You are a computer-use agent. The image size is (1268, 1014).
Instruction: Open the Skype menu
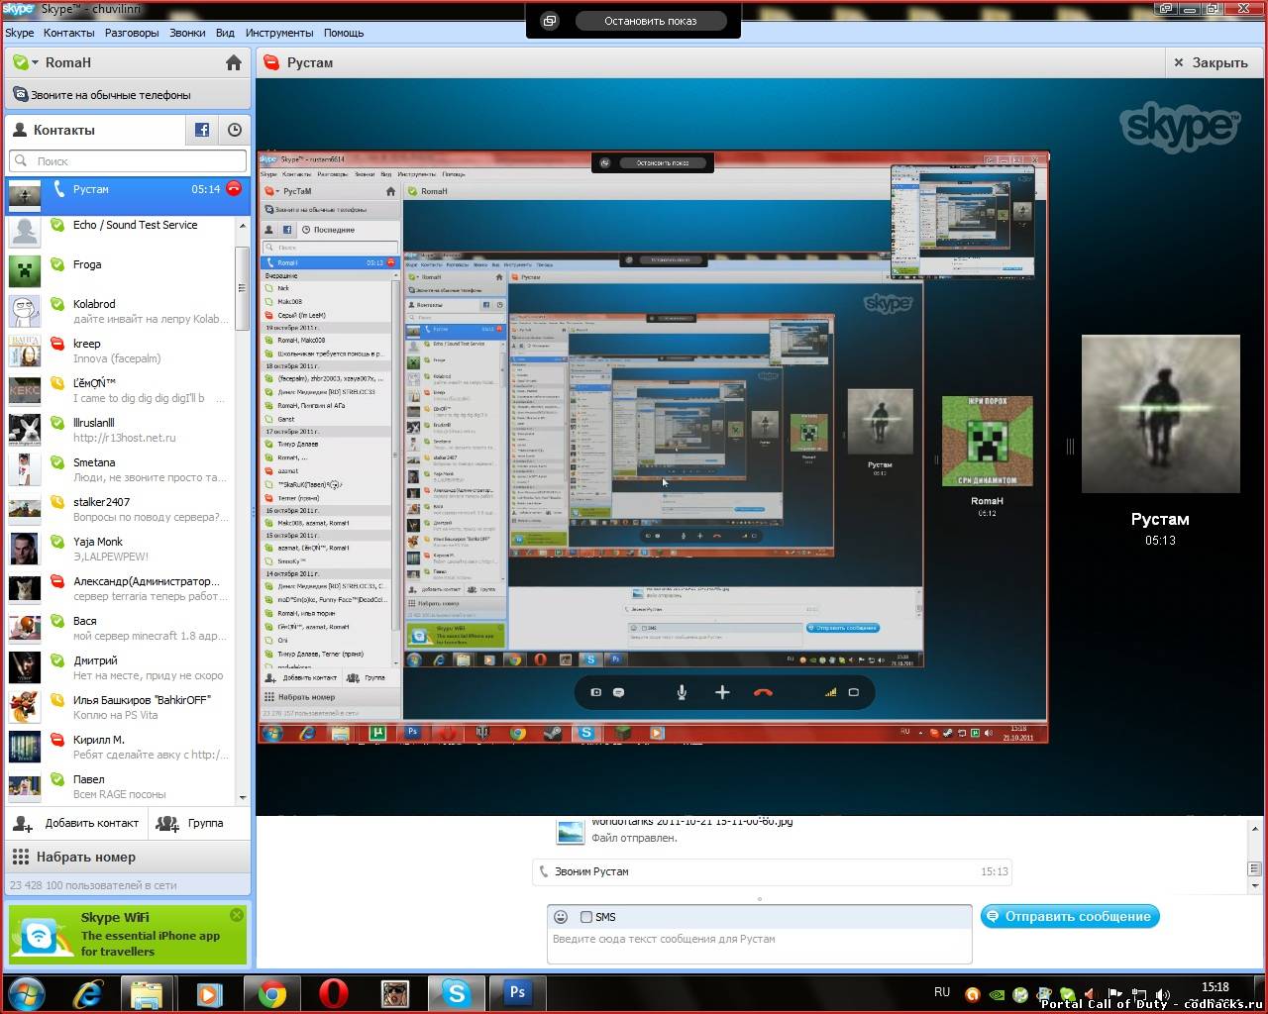[20, 33]
